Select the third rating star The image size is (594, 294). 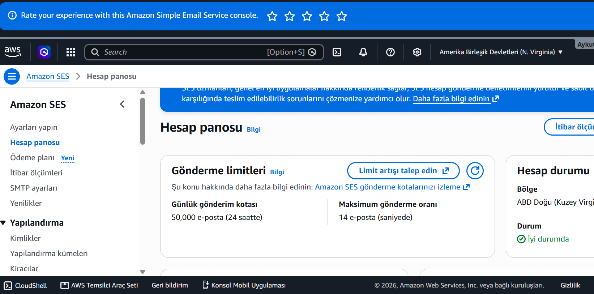[307, 16]
